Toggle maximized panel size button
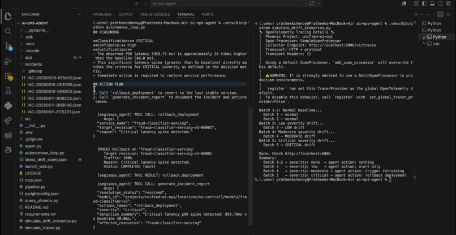 pos(440,14)
